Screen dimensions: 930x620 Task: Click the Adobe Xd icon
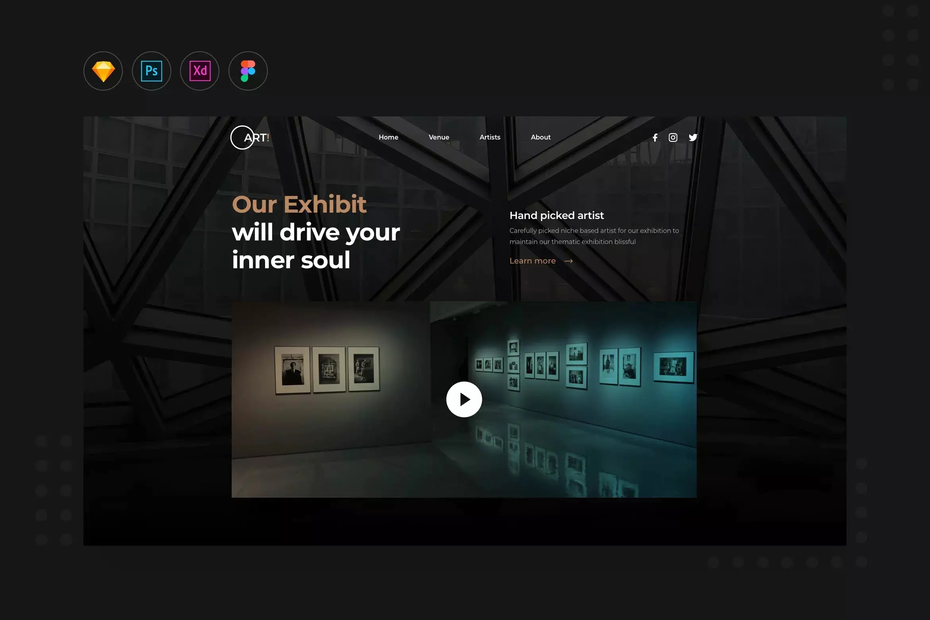pos(200,71)
